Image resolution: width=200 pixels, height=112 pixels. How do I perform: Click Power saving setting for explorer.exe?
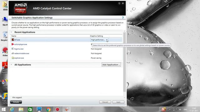pyautogui.click(x=96, y=58)
